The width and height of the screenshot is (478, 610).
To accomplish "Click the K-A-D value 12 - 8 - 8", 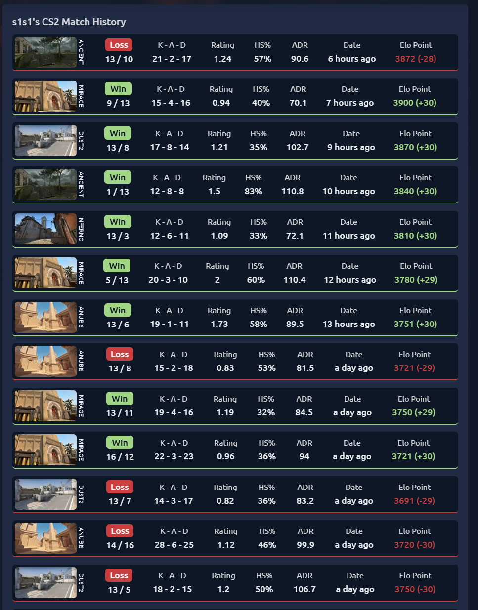I will (x=167, y=191).
